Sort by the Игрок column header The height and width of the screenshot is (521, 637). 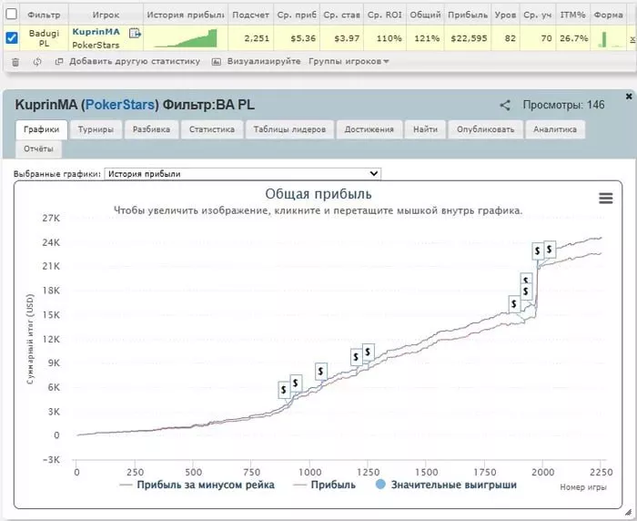106,15
